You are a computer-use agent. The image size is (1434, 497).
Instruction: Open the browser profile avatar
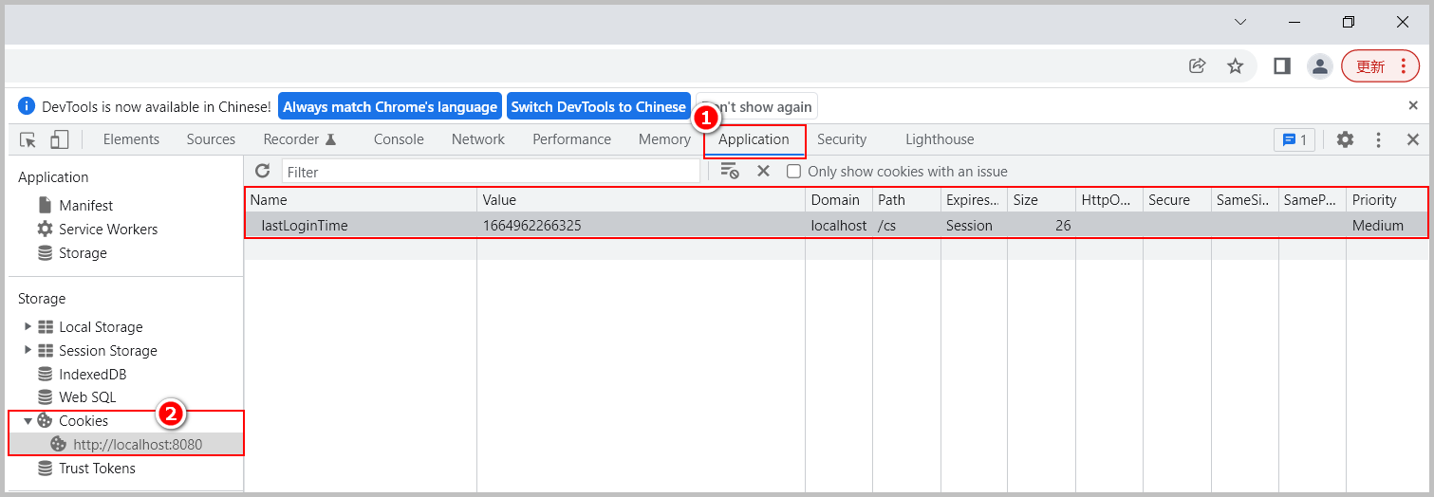[1320, 65]
